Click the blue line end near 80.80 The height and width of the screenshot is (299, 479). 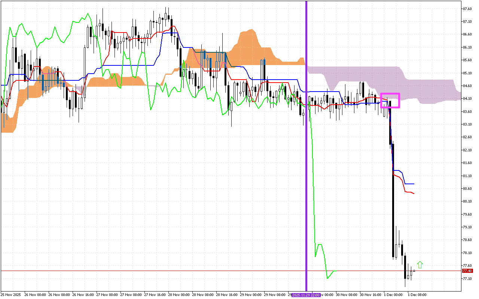pyautogui.click(x=413, y=184)
